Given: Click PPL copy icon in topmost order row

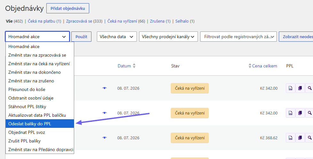Looking at the screenshot, I should 300,88.
